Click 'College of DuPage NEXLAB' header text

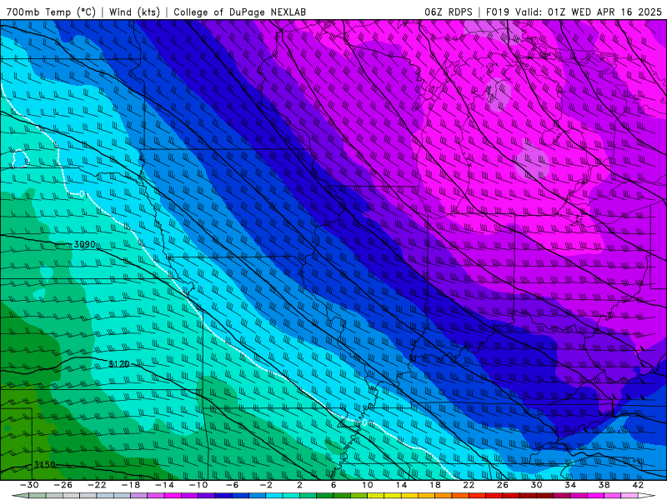pyautogui.click(x=239, y=12)
